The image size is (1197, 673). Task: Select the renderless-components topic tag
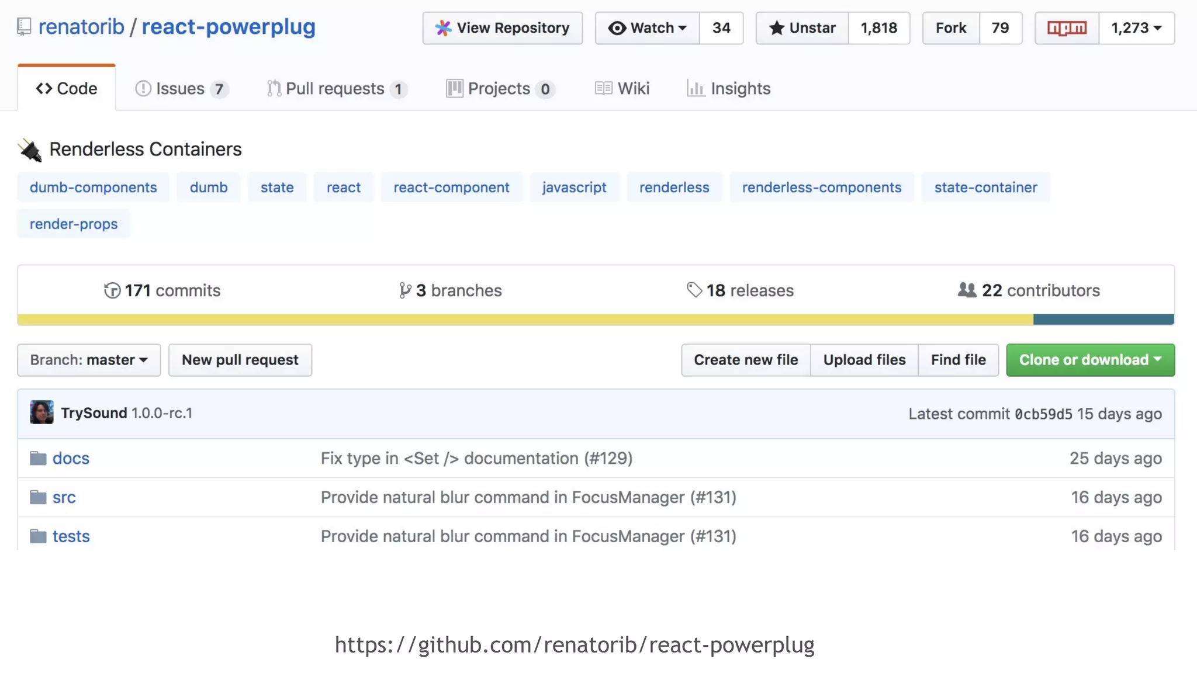[x=822, y=187]
